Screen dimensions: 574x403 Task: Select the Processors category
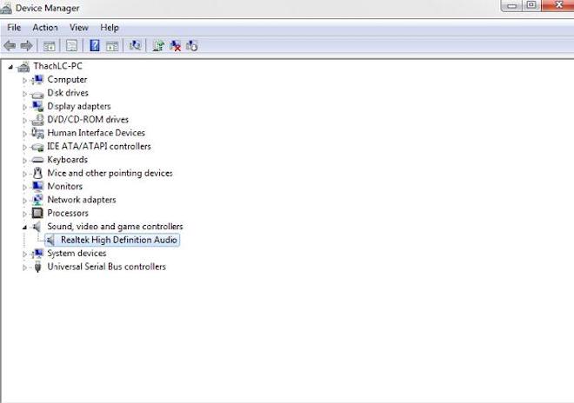click(x=68, y=213)
